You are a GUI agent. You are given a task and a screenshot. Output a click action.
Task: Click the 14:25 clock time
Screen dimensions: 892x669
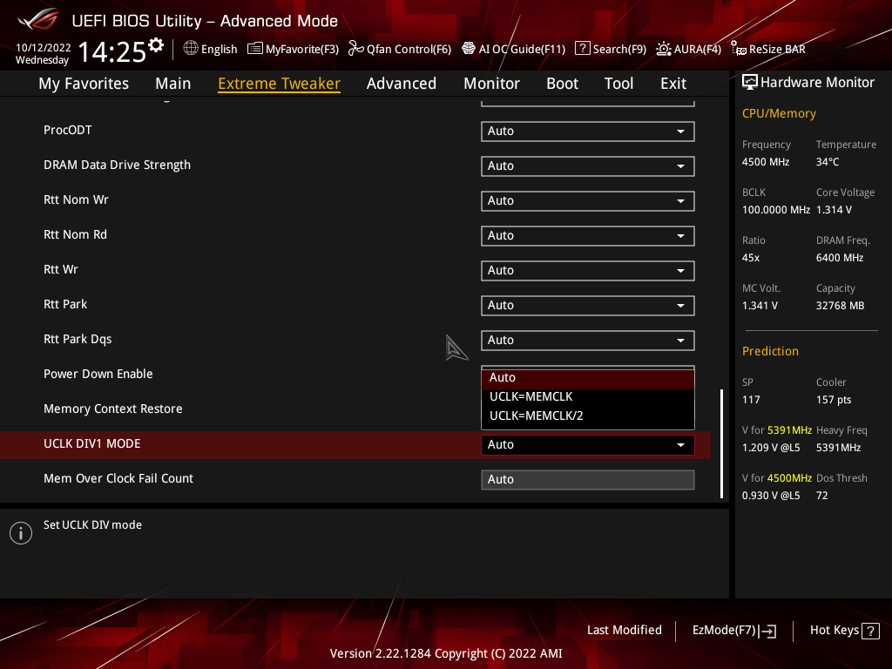112,51
